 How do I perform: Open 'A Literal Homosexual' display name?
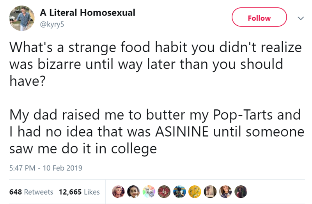[88, 12]
